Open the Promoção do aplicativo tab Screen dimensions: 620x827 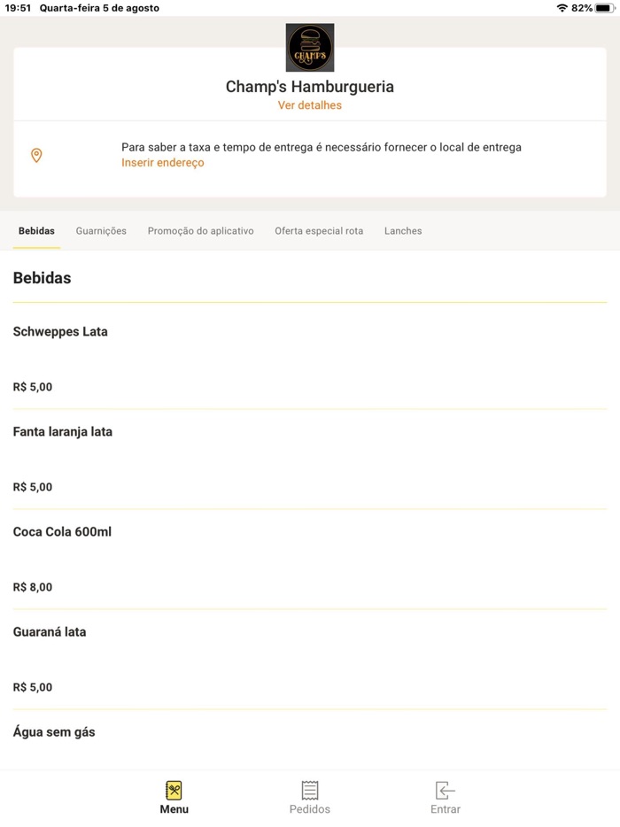click(x=200, y=231)
